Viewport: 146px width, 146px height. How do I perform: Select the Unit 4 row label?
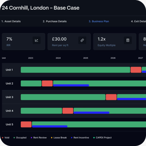(9, 111)
